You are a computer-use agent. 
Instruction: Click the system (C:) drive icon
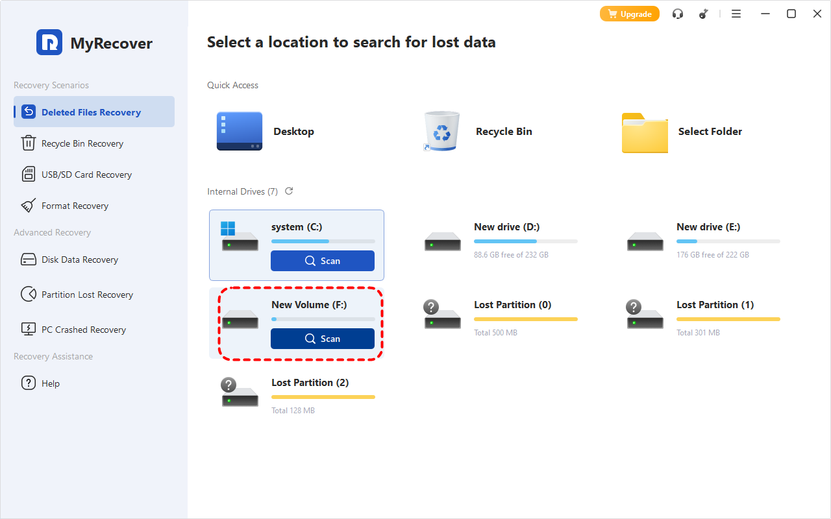[240, 236]
